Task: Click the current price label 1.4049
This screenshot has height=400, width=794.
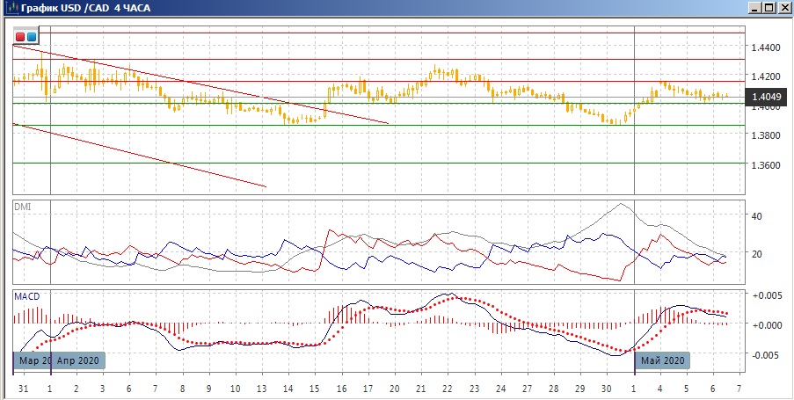Action: click(x=762, y=98)
